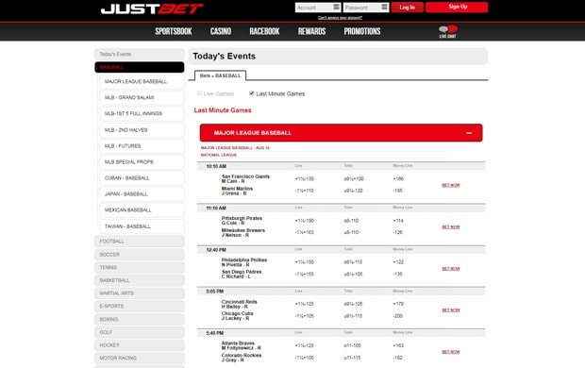The height and width of the screenshot is (368, 585).
Task: Open MLB-1st 5 Full Innings
Action: click(x=142, y=113)
